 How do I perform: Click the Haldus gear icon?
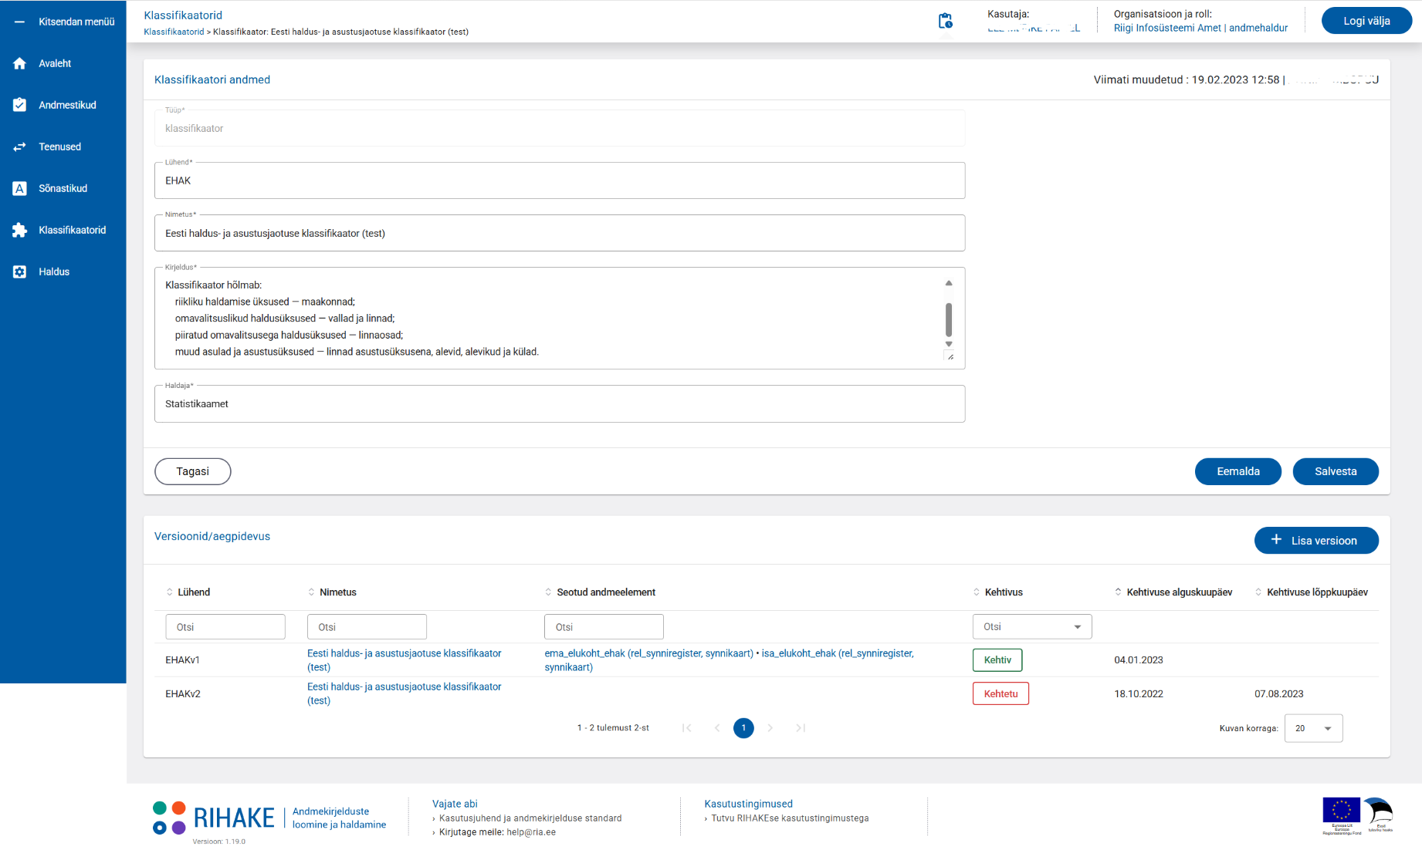pyautogui.click(x=20, y=272)
